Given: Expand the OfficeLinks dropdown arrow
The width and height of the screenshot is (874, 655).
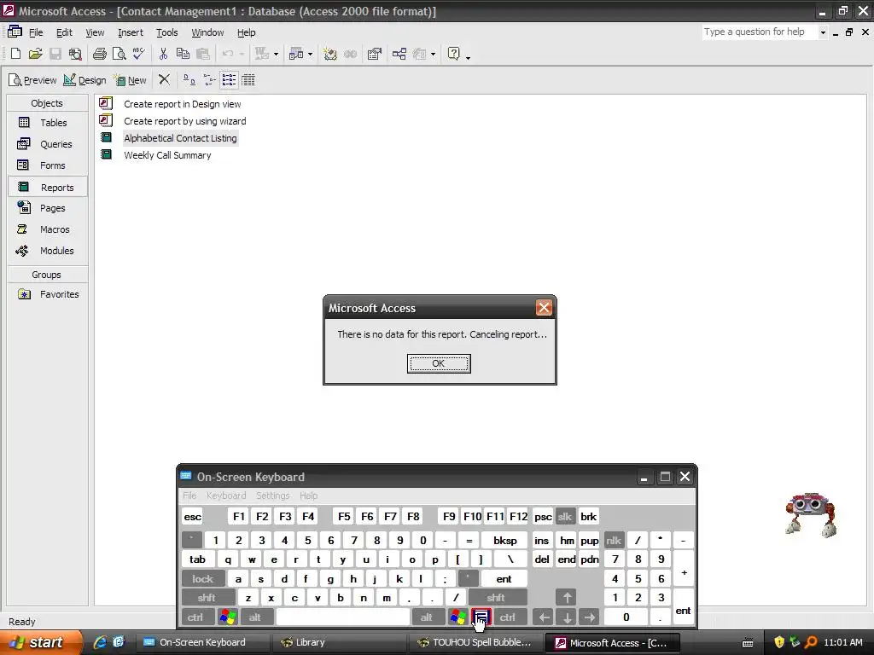Looking at the screenshot, I should [x=276, y=54].
